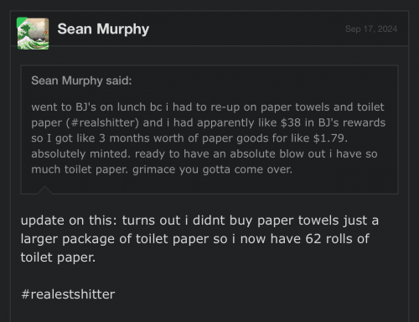Click the quote box pointer triangle
The width and height of the screenshot is (419, 322).
[44, 190]
